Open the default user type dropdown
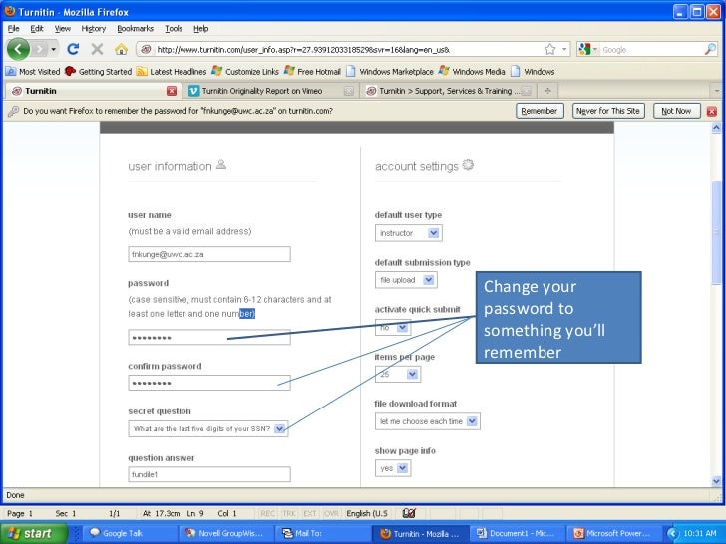 coord(409,233)
